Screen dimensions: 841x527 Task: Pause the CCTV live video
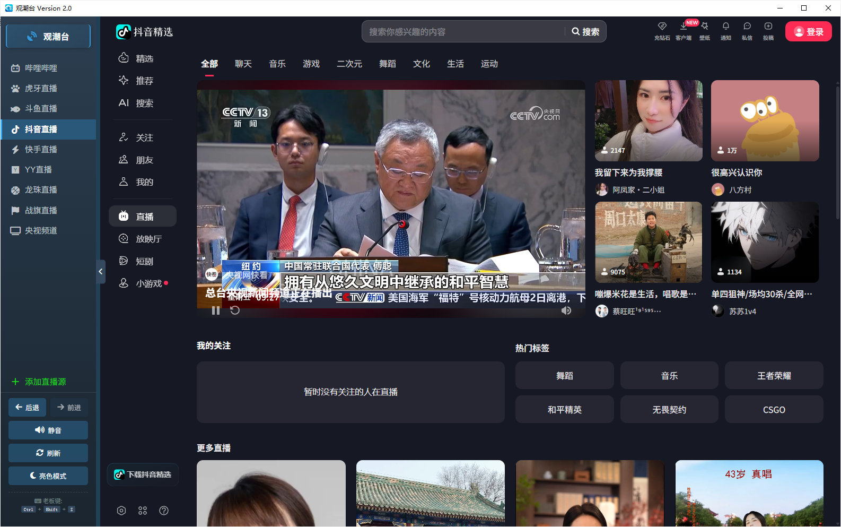(216, 310)
